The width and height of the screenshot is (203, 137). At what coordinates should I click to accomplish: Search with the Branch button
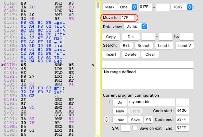click(x=144, y=46)
